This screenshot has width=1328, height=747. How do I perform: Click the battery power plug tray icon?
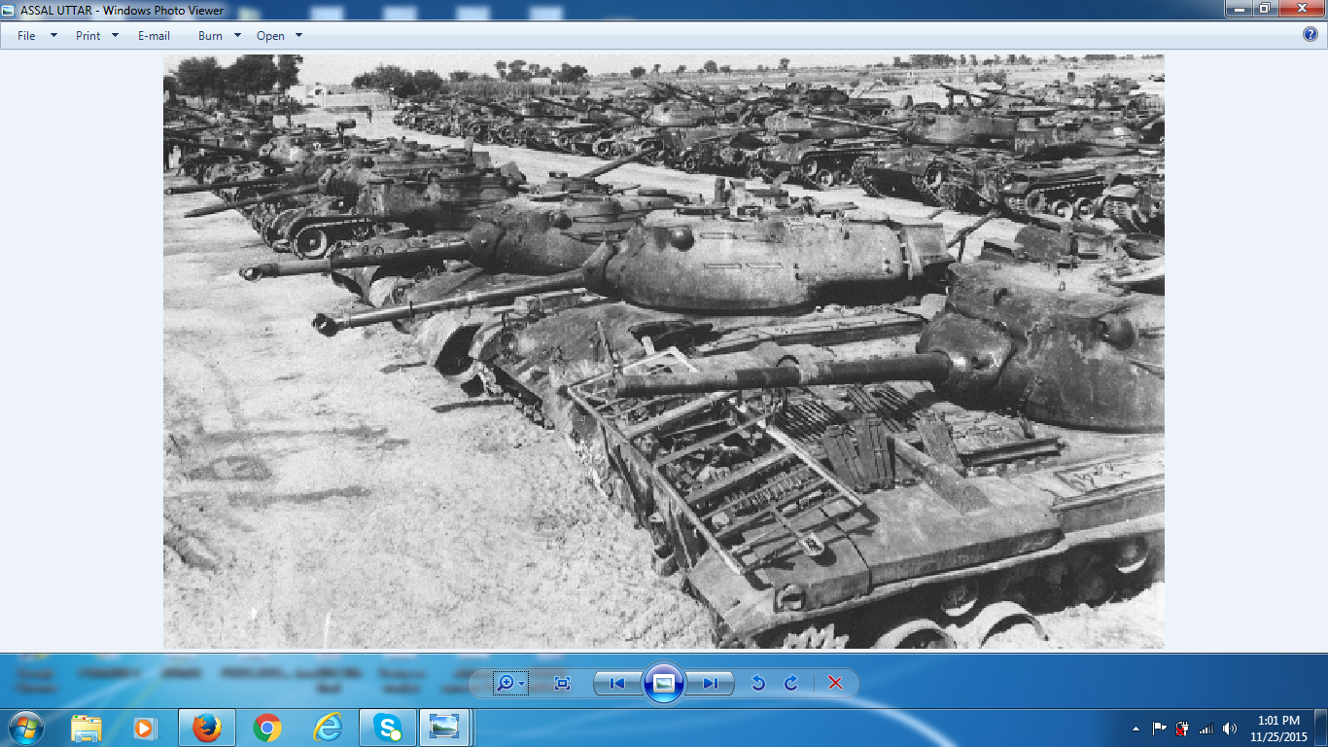point(1182,729)
